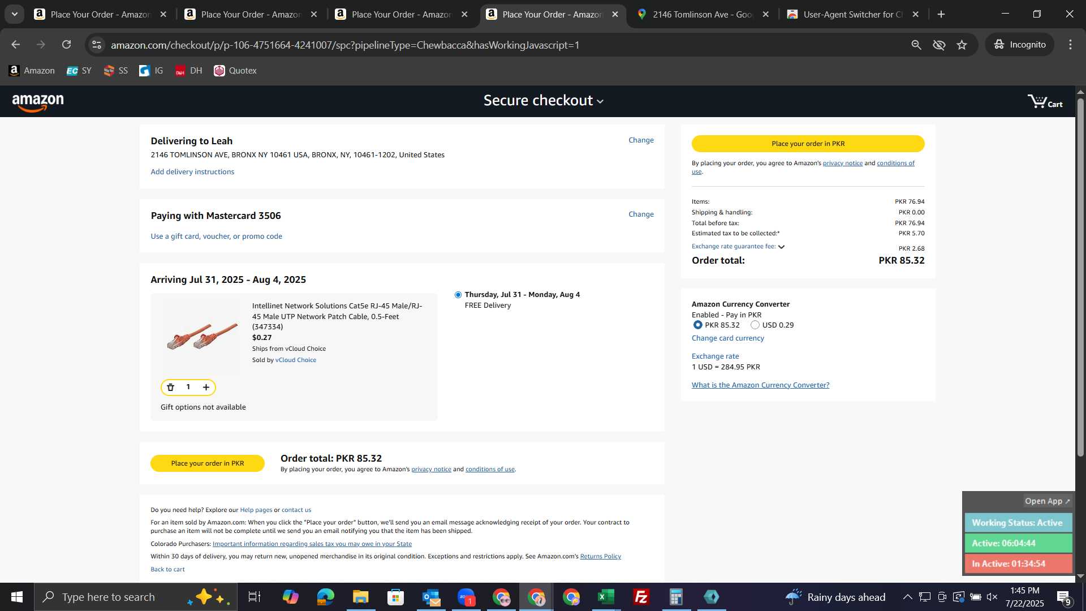Open the vCloud Choice seller link
The height and width of the screenshot is (611, 1086).
(x=295, y=360)
